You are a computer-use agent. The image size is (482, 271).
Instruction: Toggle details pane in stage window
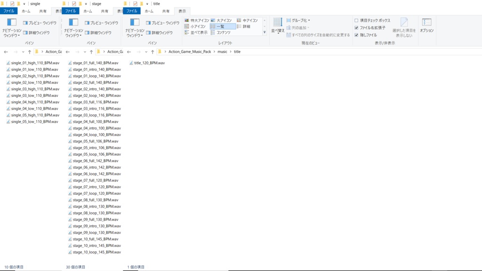tap(98, 32)
